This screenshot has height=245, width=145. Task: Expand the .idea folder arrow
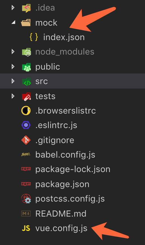13,8
